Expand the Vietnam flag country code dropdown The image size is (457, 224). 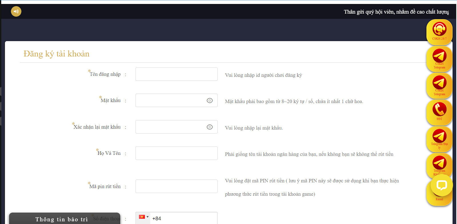tap(143, 217)
